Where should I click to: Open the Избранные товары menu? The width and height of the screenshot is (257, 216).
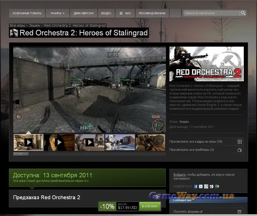(x=27, y=13)
